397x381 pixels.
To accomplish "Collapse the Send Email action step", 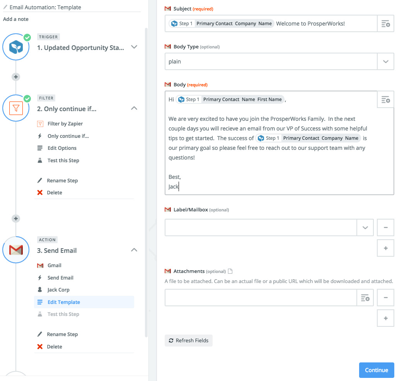I will [x=134, y=250].
